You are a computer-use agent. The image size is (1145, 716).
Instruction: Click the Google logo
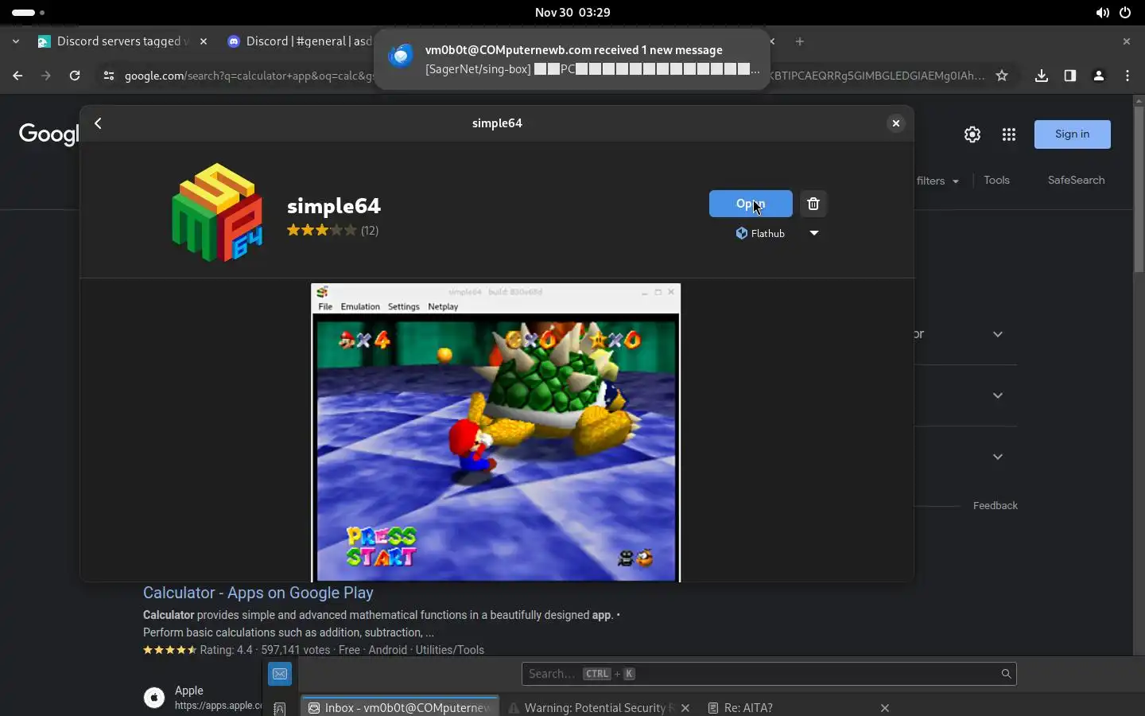click(x=49, y=134)
